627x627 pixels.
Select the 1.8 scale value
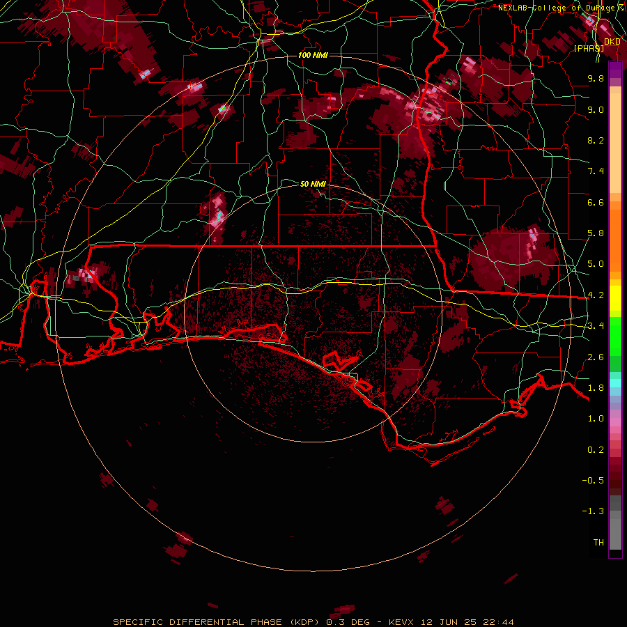click(596, 388)
